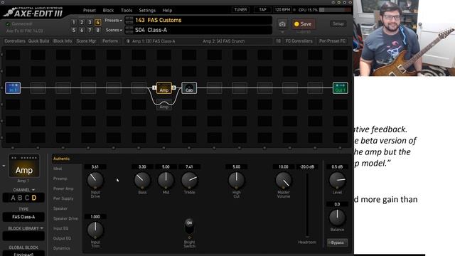
Task: Click the camera snapshot icon
Action: [x=282, y=24]
